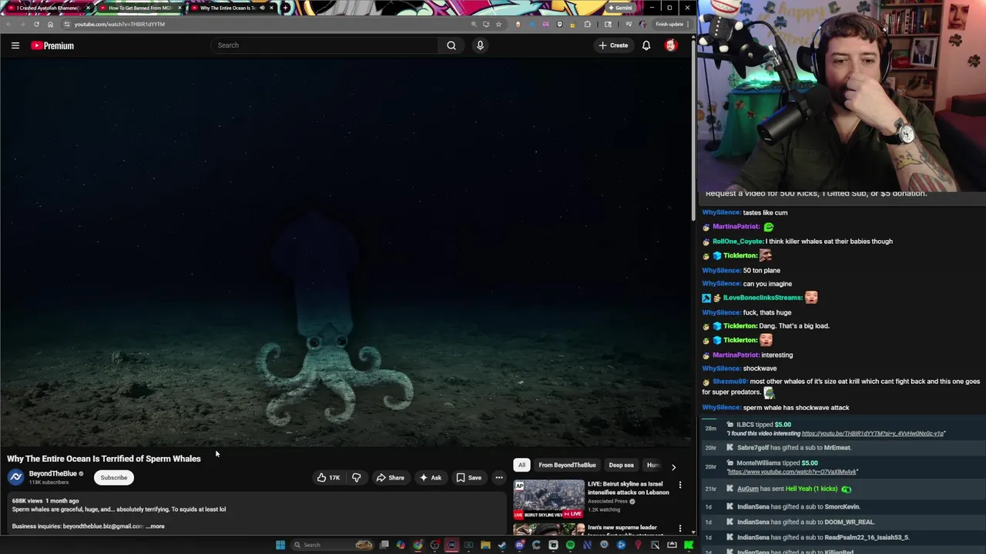Open the Windows Start menu
This screenshot has height=554, width=986.
[x=280, y=545]
